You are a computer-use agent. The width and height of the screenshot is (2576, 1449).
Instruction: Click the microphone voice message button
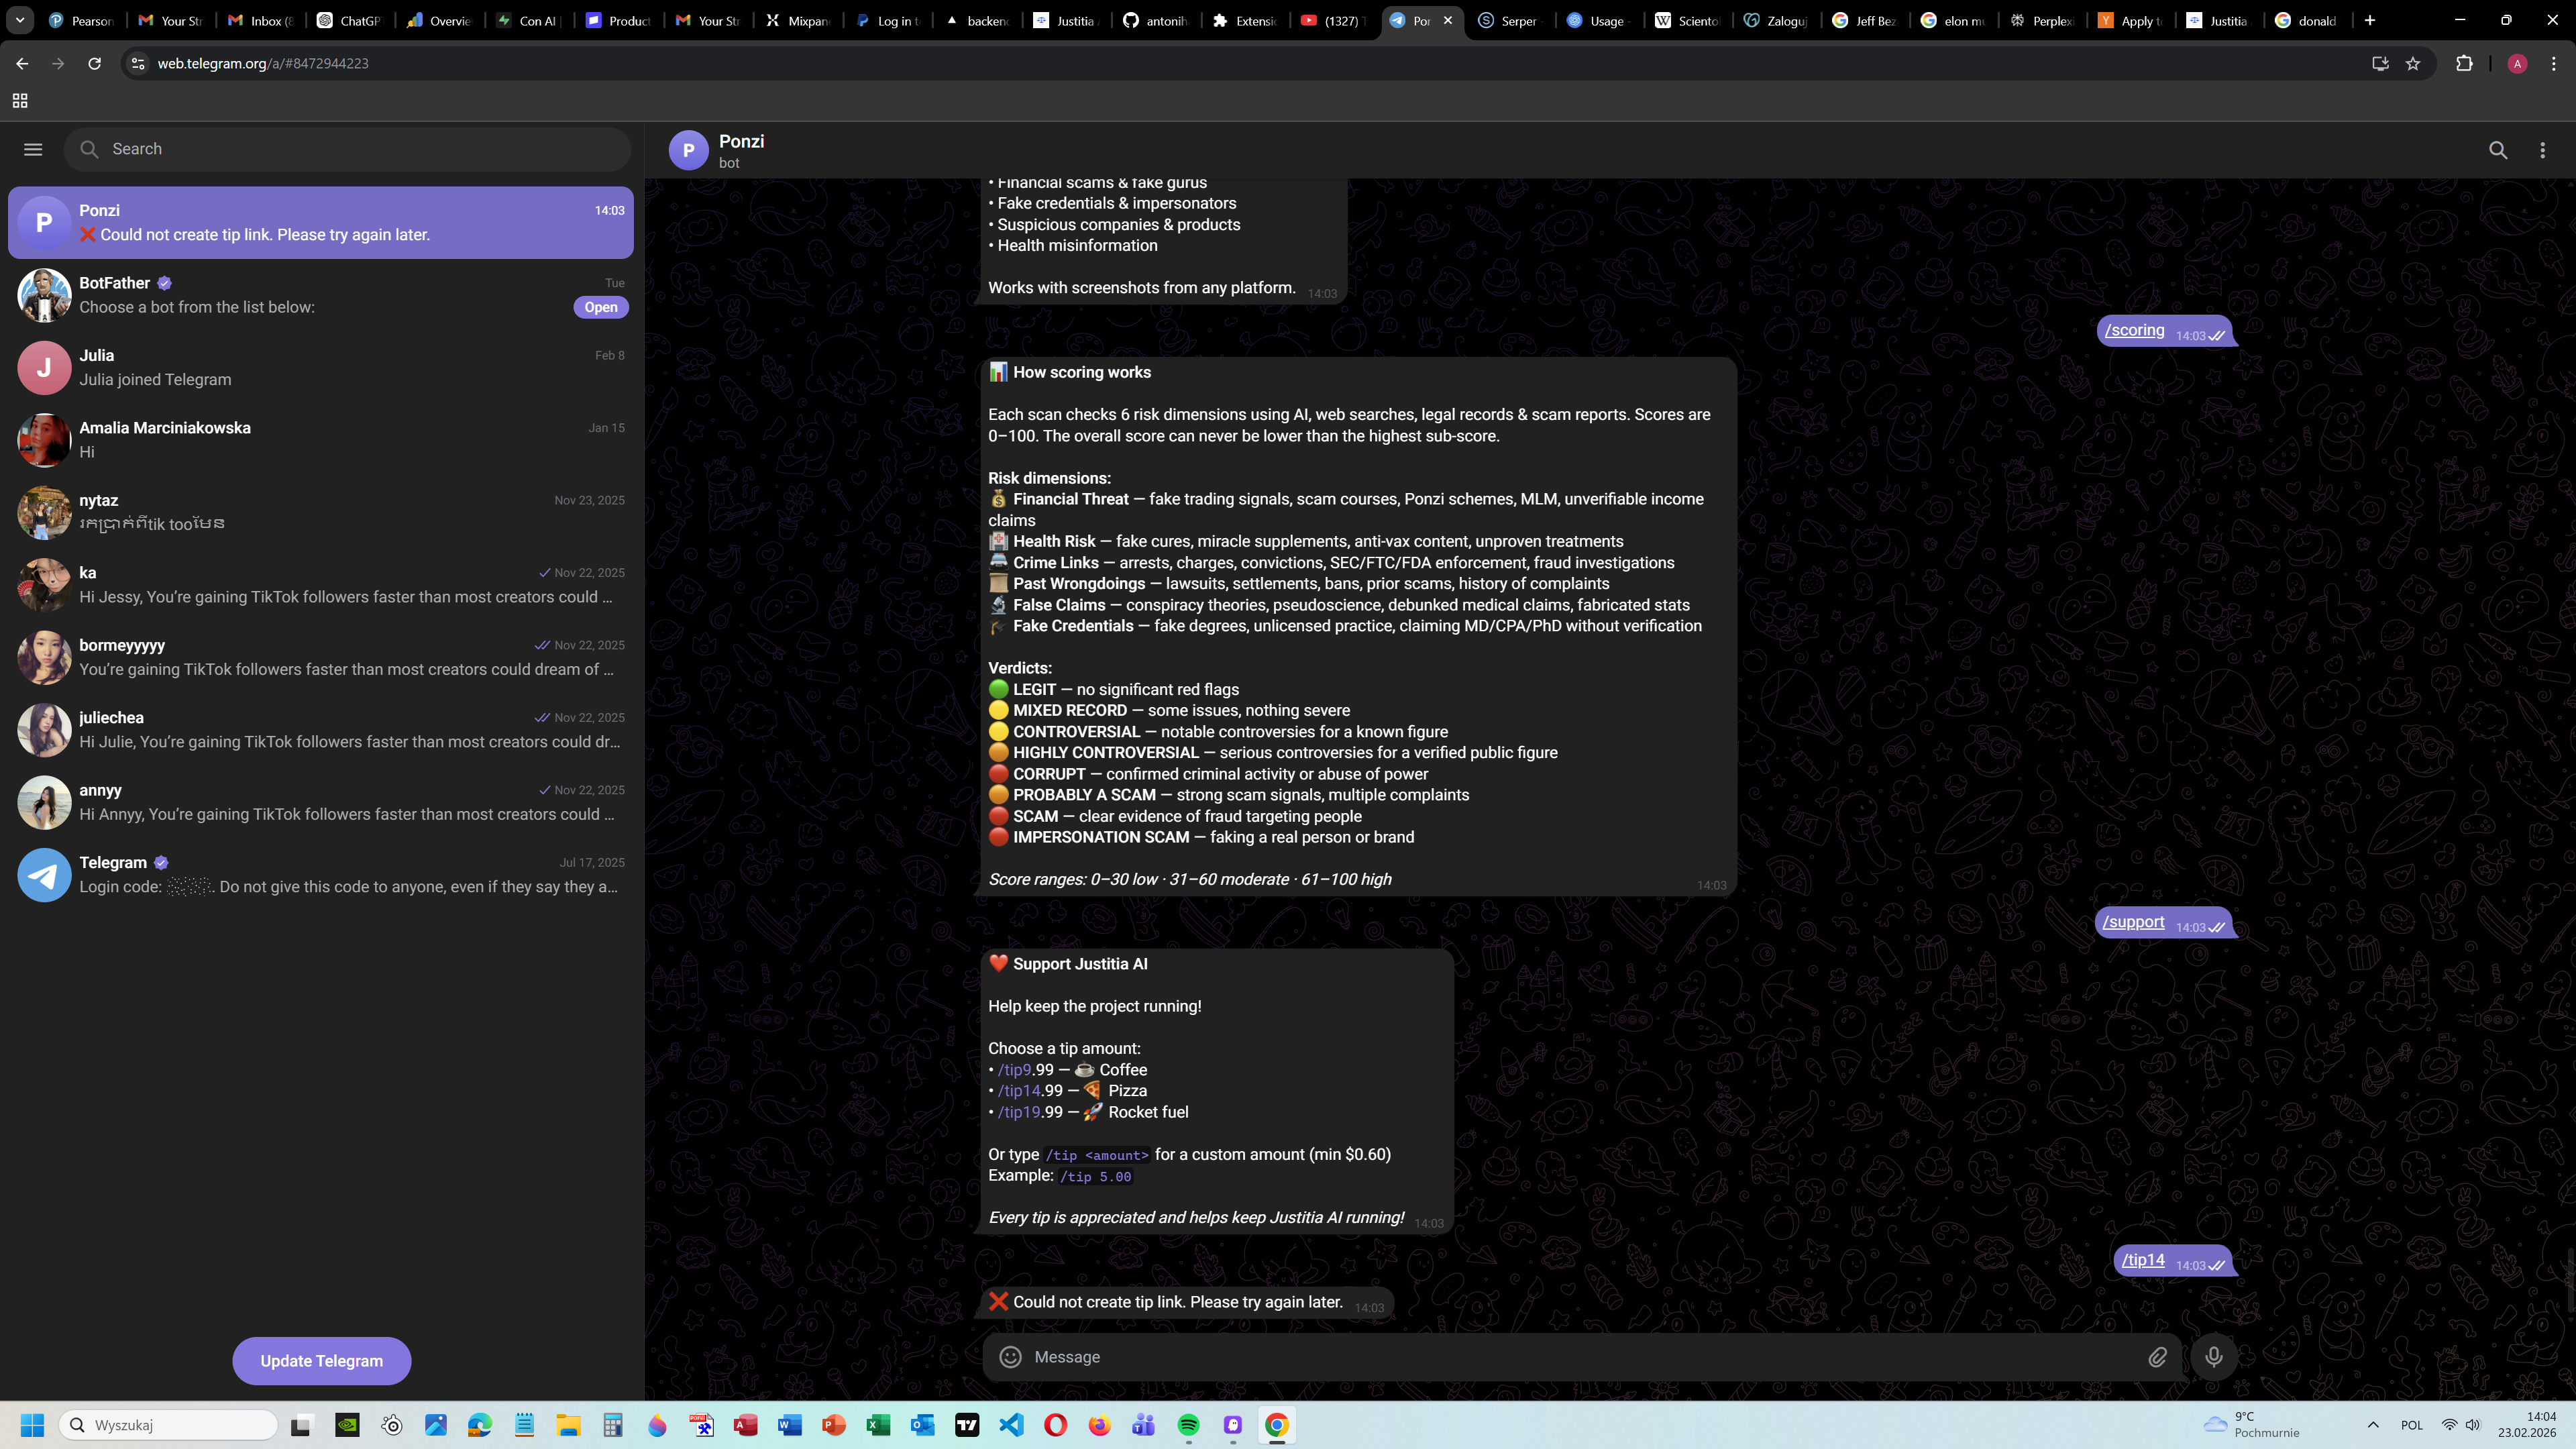click(x=2213, y=1356)
